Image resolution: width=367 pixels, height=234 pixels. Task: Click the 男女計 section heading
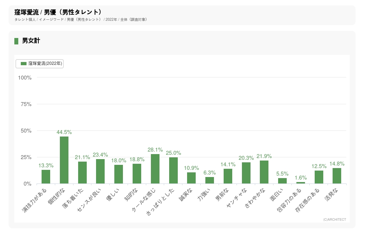click(x=31, y=41)
